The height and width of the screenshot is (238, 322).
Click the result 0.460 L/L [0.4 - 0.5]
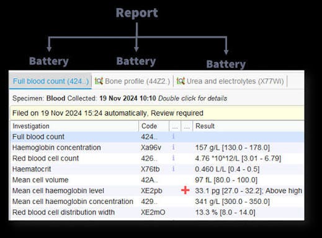tap(227, 169)
